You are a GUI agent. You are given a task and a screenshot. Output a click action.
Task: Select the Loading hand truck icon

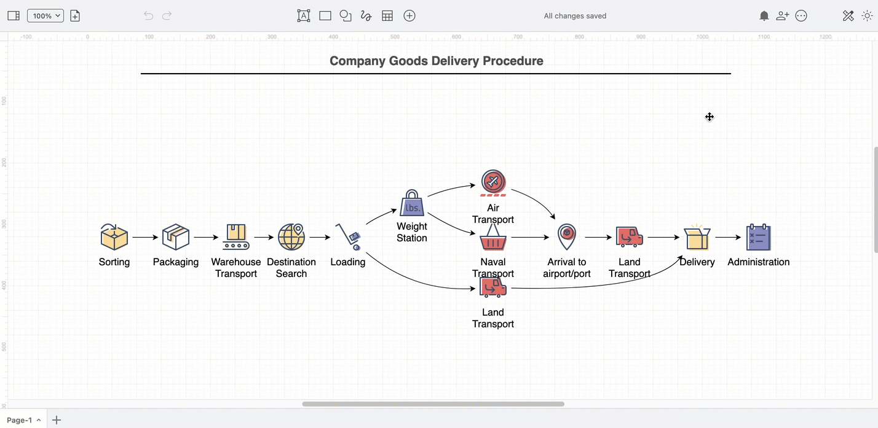[x=348, y=236]
